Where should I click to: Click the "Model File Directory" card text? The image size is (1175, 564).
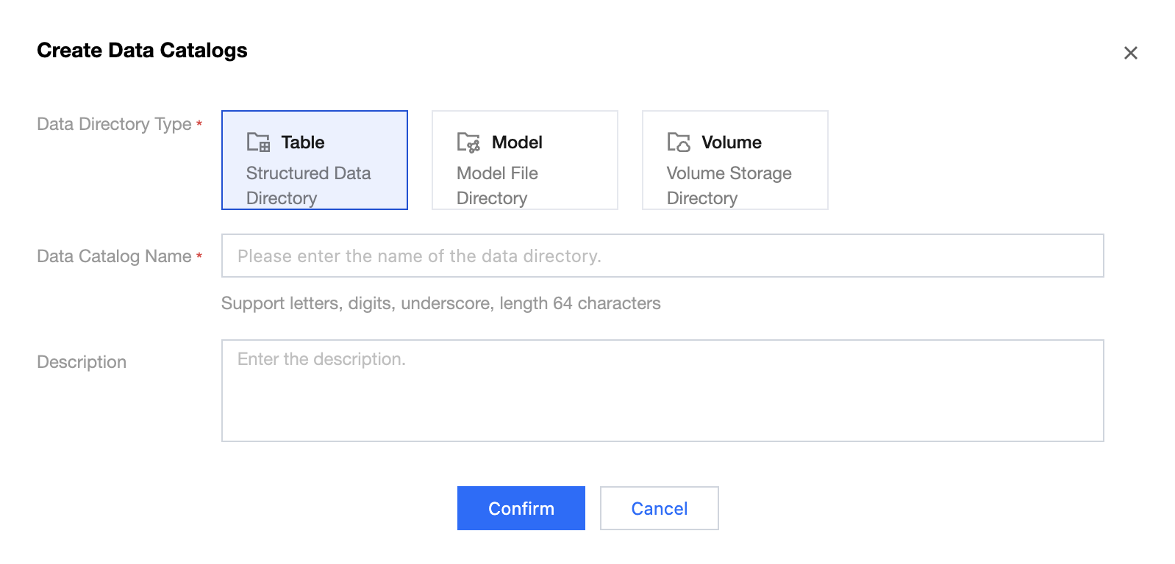click(x=497, y=185)
